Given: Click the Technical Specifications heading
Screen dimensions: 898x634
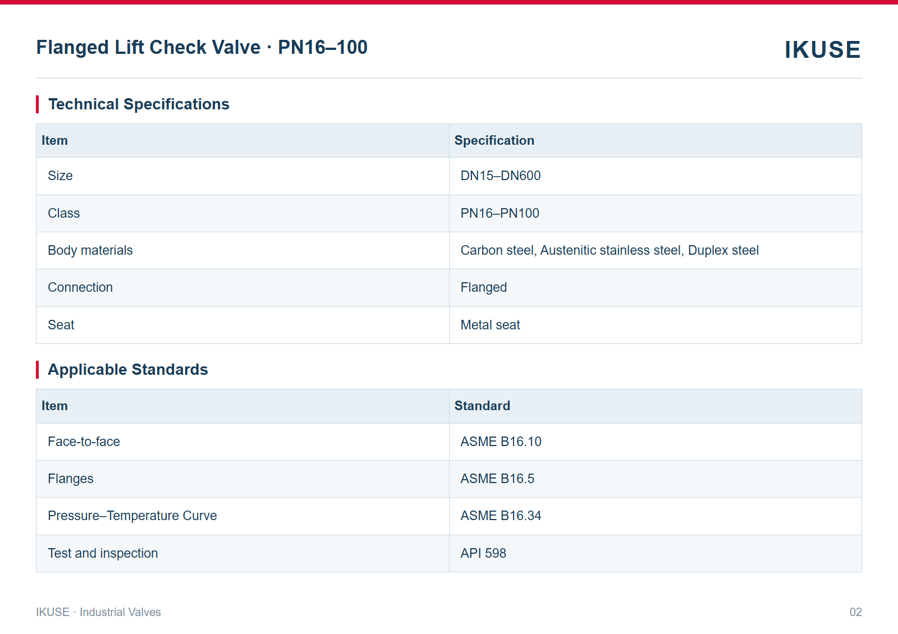Looking at the screenshot, I should pyautogui.click(x=139, y=104).
